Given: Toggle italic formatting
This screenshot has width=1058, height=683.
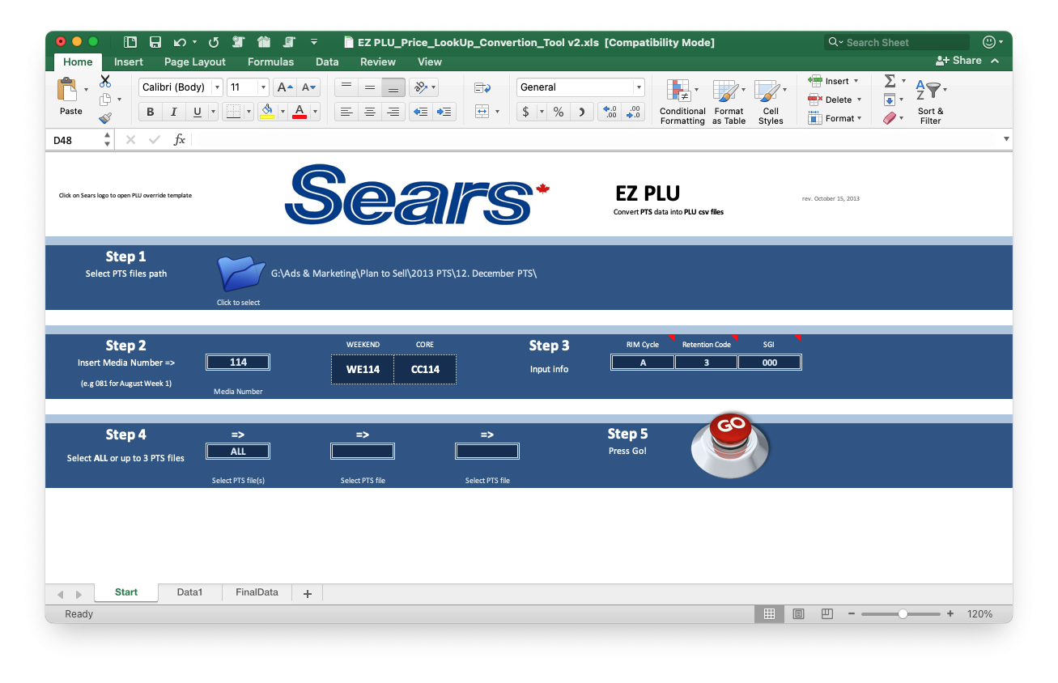Looking at the screenshot, I should click(173, 112).
